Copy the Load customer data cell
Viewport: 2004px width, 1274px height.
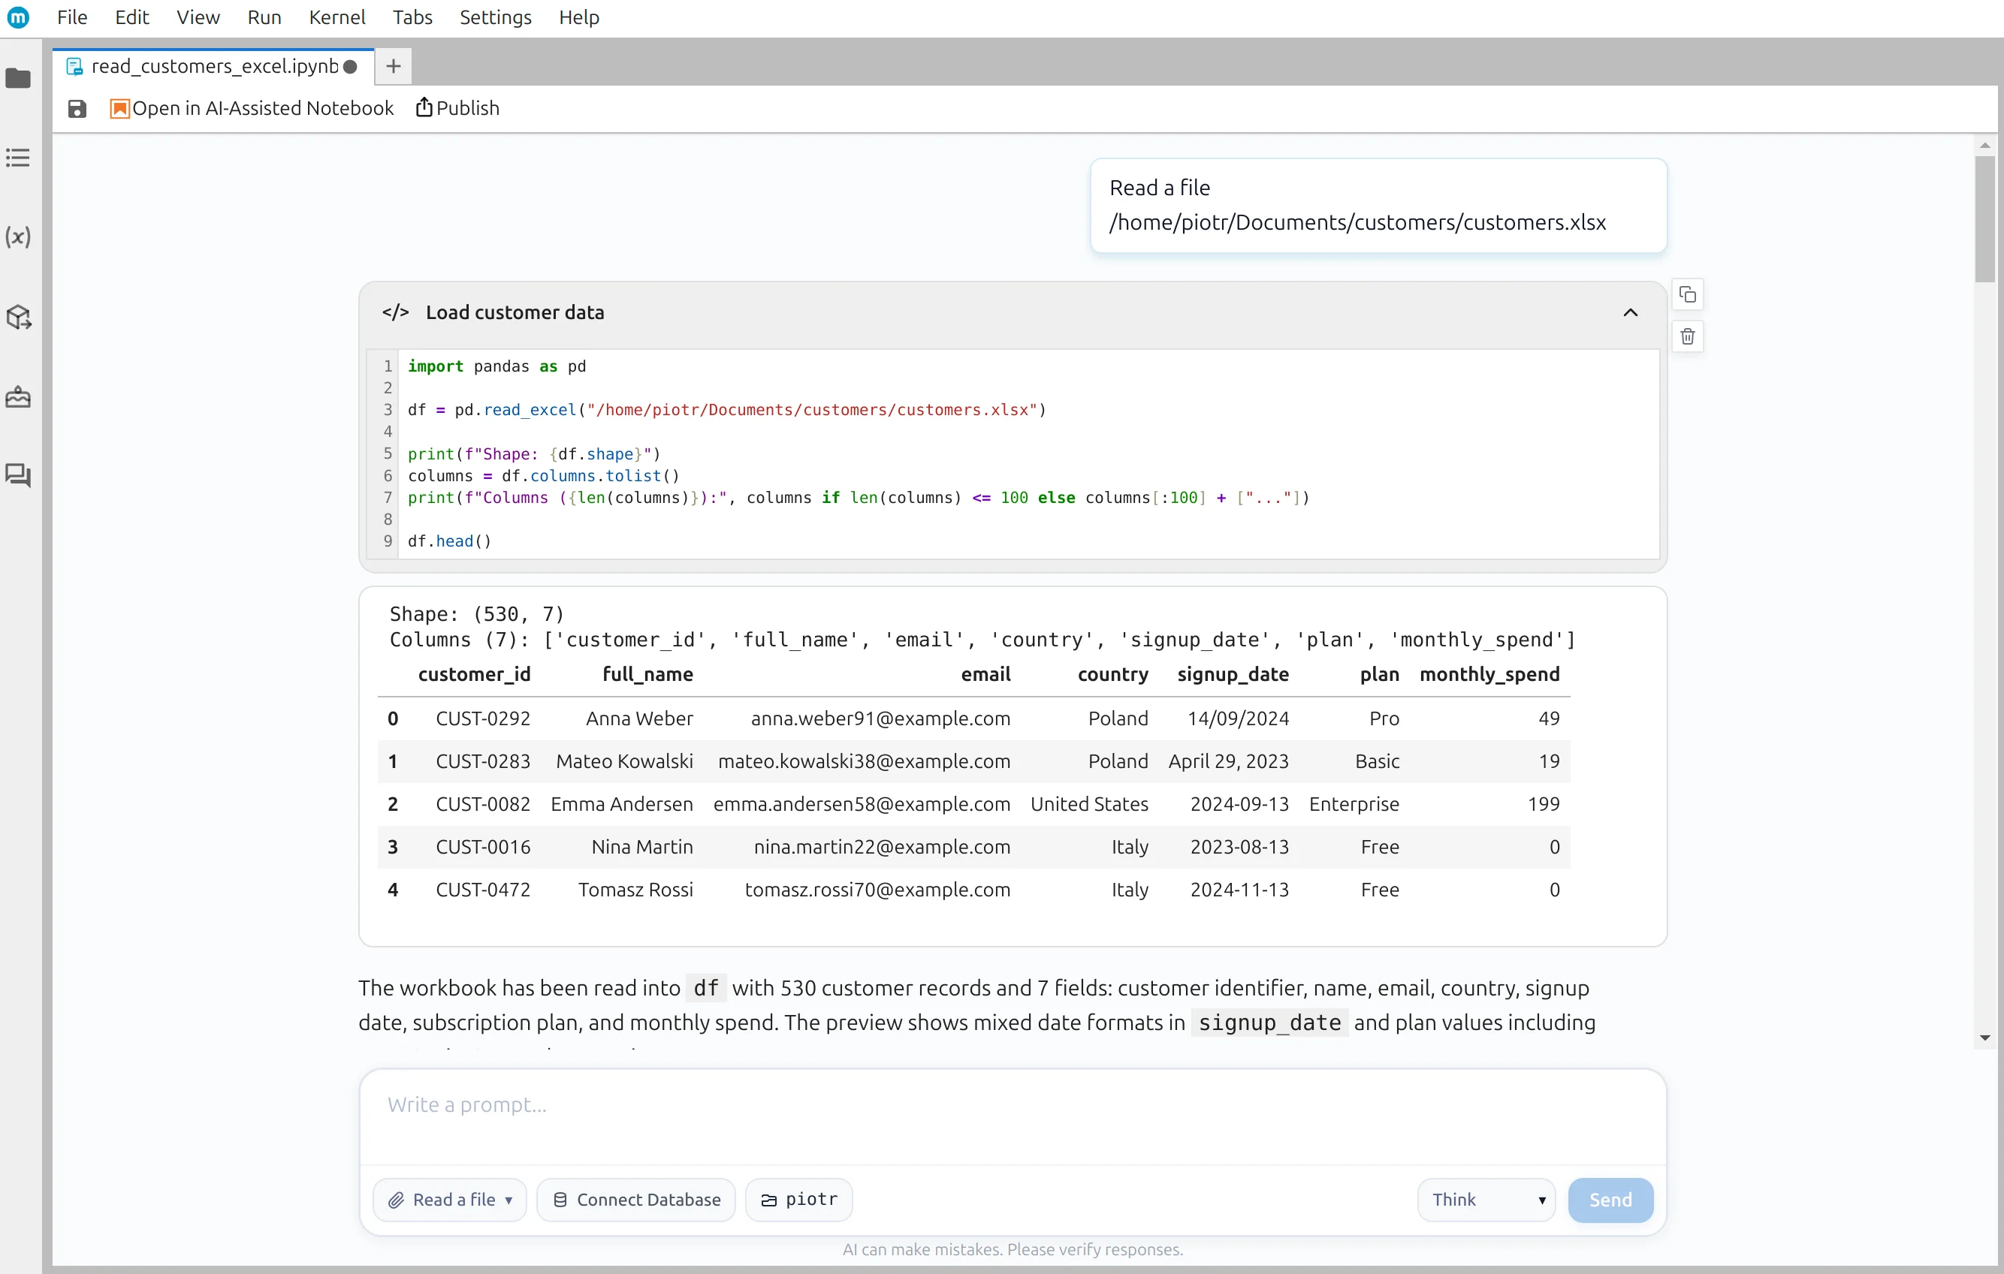1687,294
